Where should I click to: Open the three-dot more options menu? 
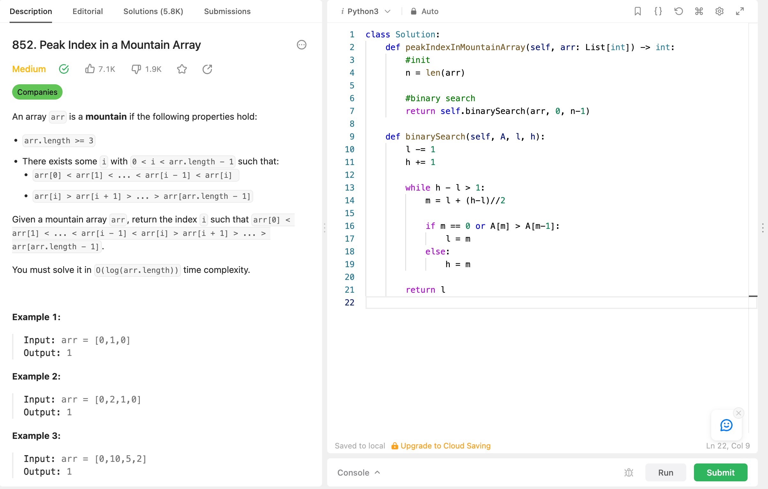(x=301, y=45)
